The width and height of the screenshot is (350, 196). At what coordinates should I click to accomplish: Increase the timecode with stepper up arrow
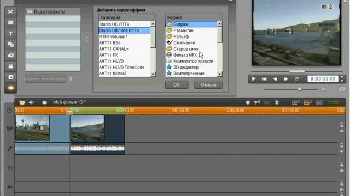[x=342, y=77]
